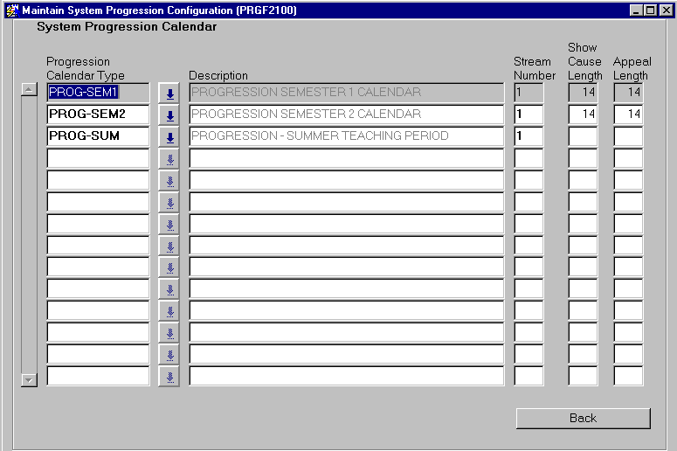Click empty Appeal Length for PROG-SUM
Image resolution: width=677 pixels, height=451 pixels.
pos(627,136)
